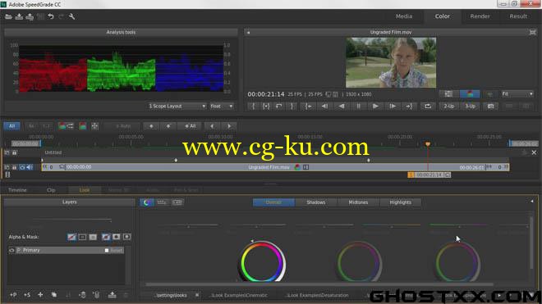Click the grading copy swap icon
Image resolution: width=542 pixels, height=304 pixels.
66,126
